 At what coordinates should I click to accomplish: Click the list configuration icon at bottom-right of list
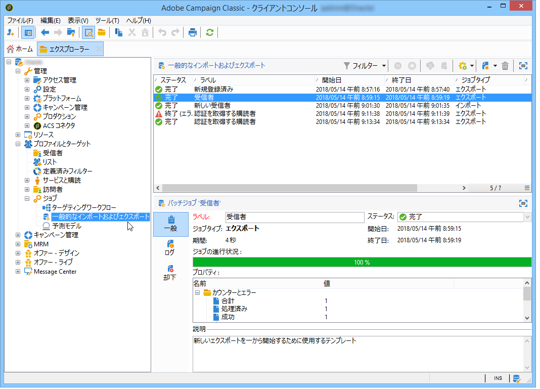coord(527,188)
